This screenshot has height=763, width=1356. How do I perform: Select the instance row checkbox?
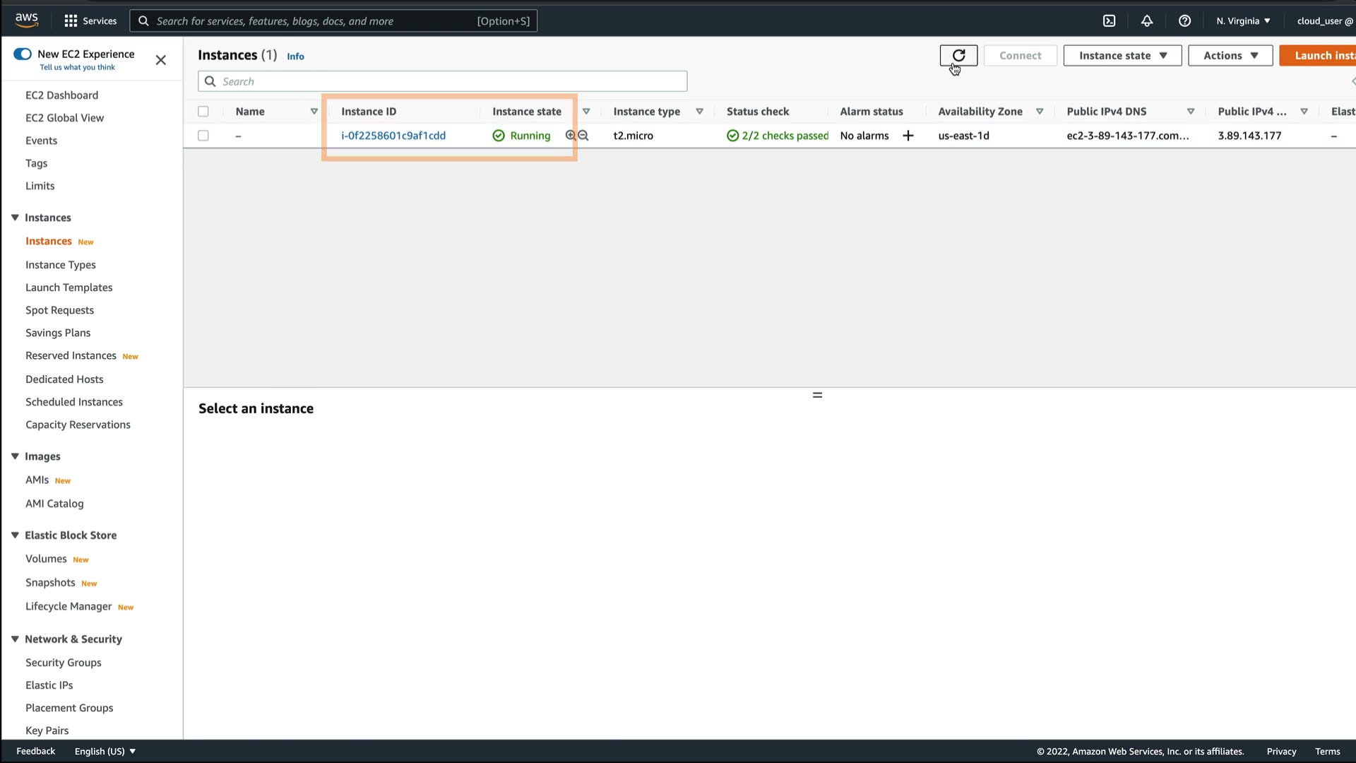click(x=203, y=136)
